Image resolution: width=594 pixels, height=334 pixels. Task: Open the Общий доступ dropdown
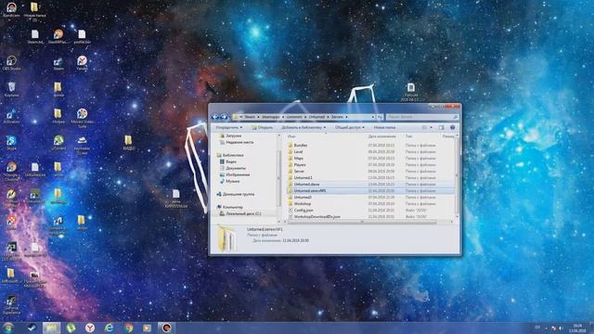tap(350, 128)
